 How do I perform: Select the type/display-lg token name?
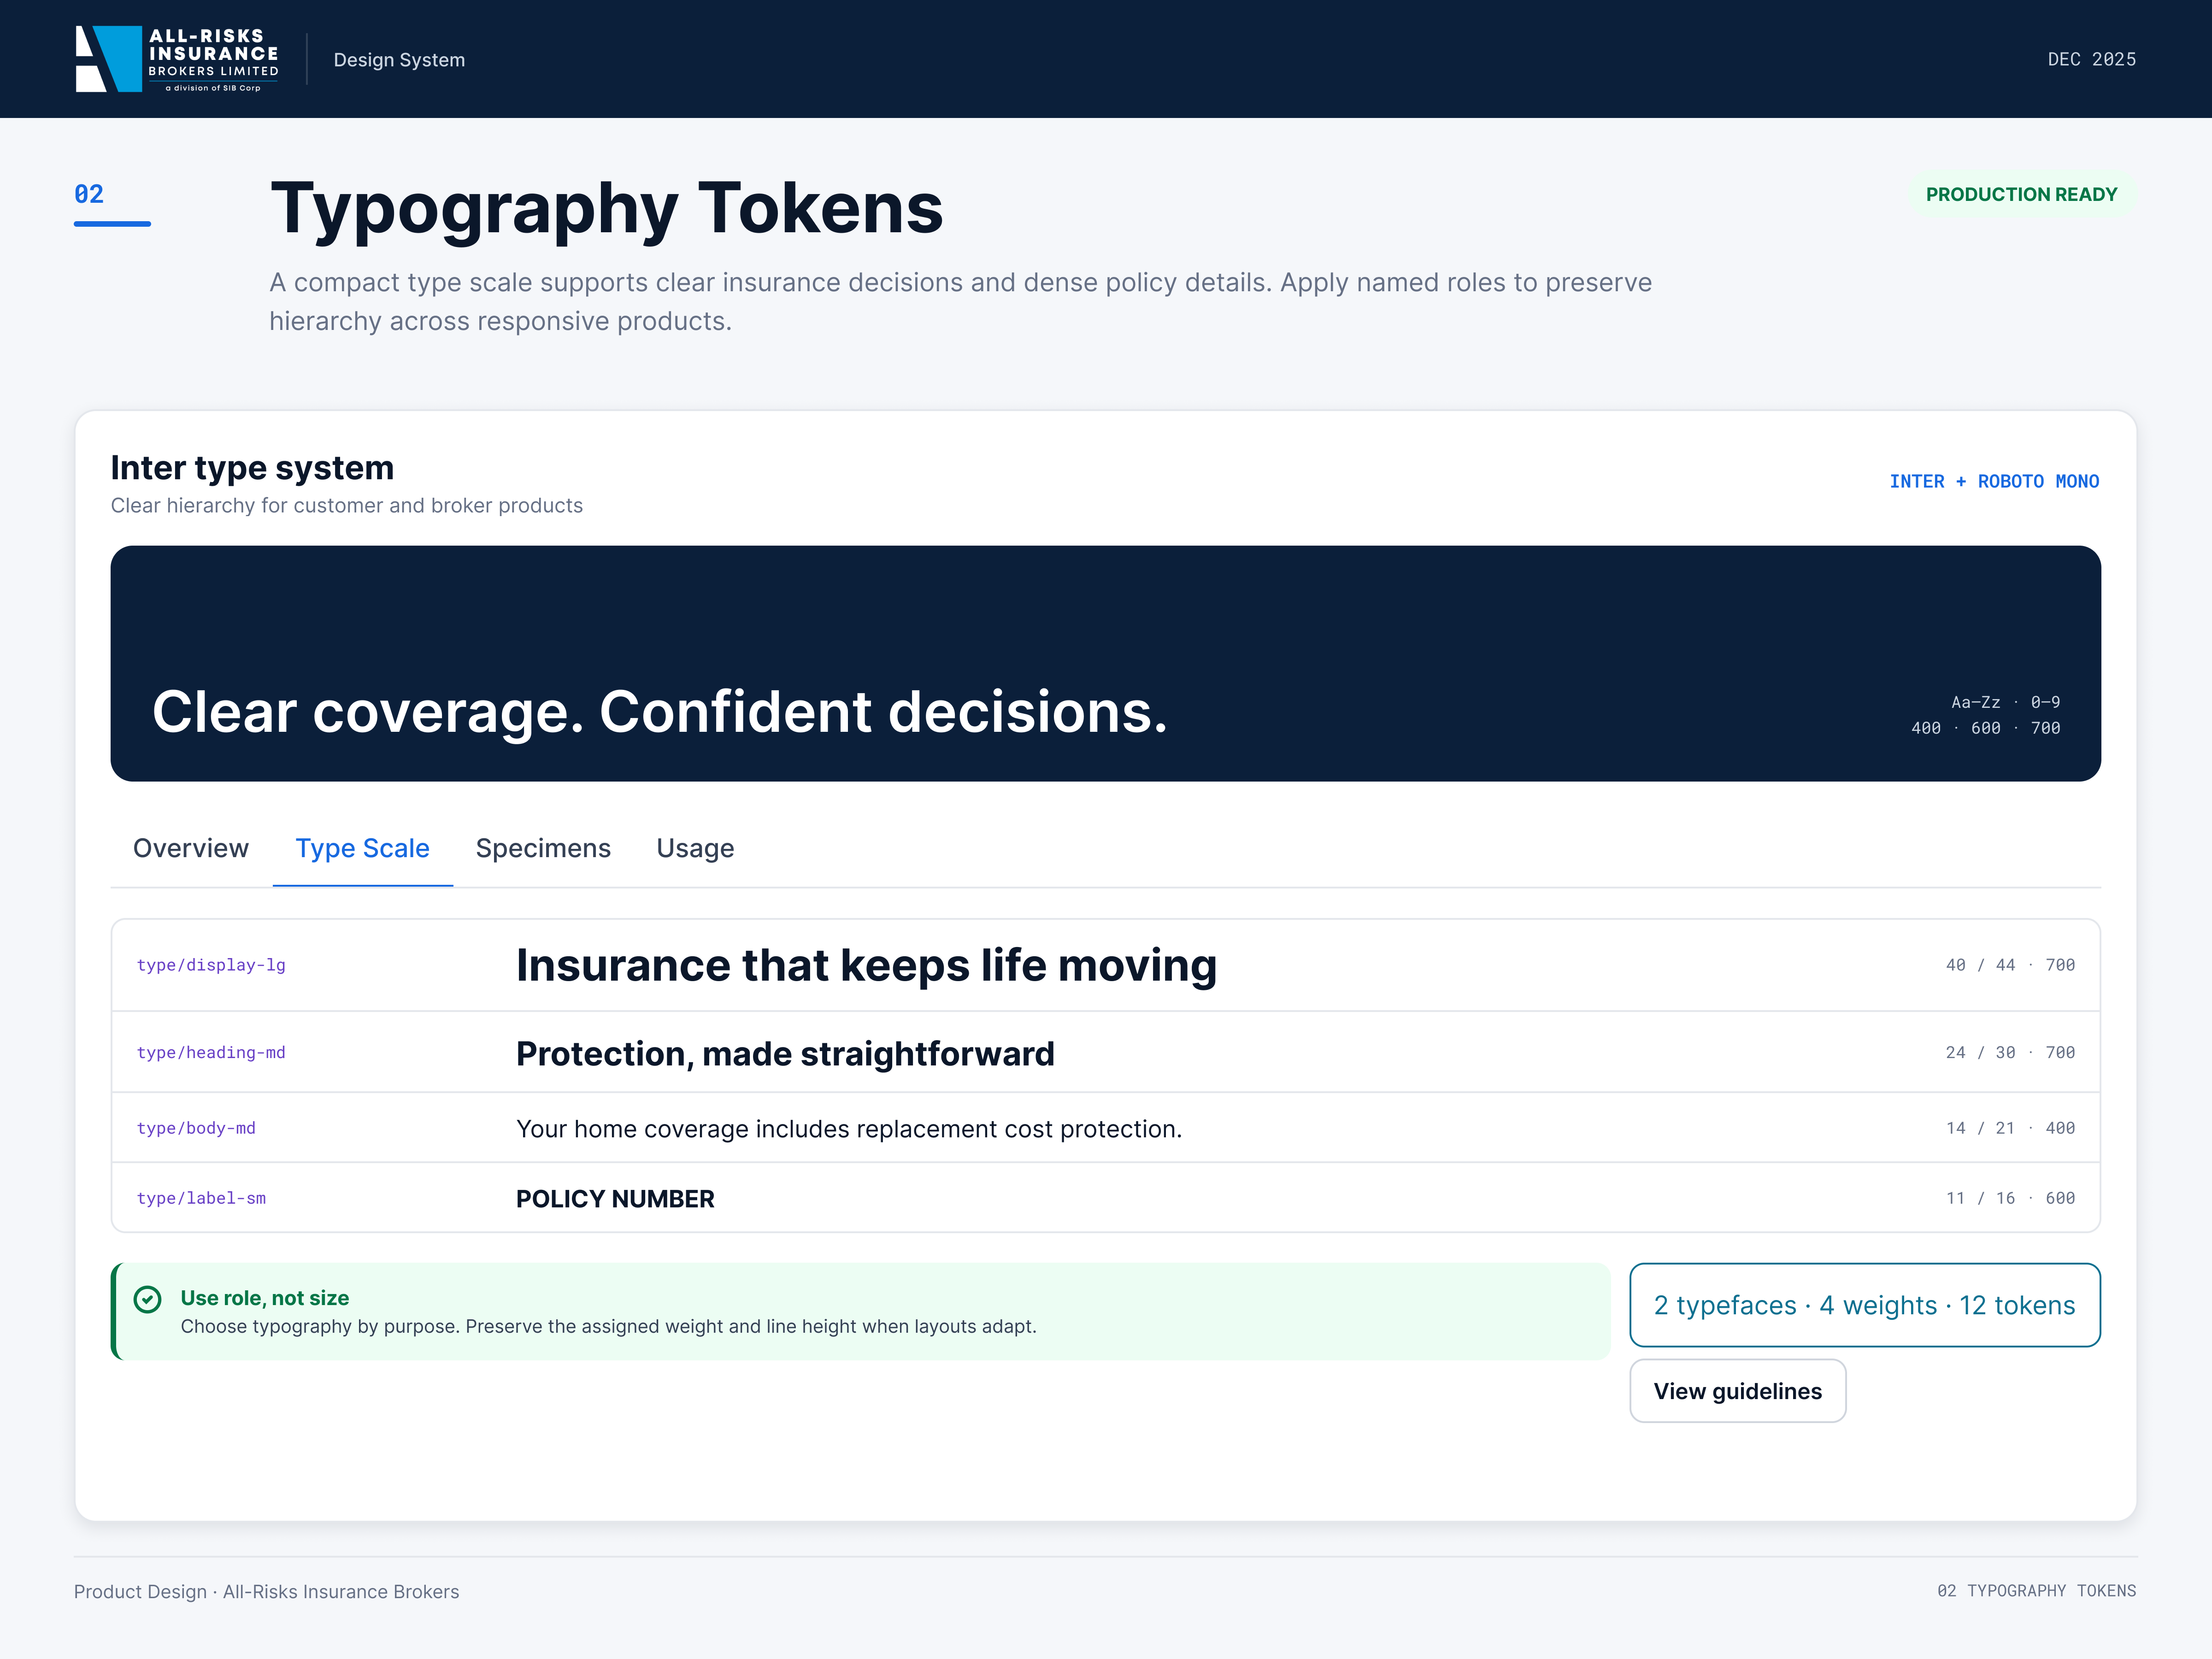tap(211, 965)
